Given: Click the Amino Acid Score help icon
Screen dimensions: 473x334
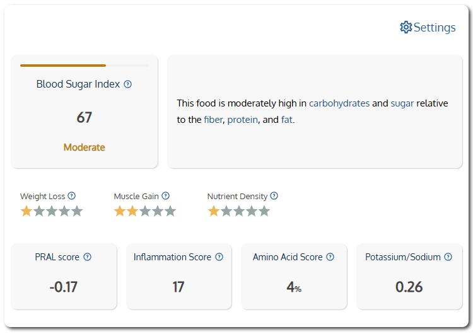Looking at the screenshot, I should 330,257.
